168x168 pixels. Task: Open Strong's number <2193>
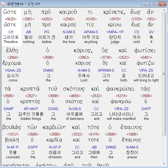click(137, 19)
